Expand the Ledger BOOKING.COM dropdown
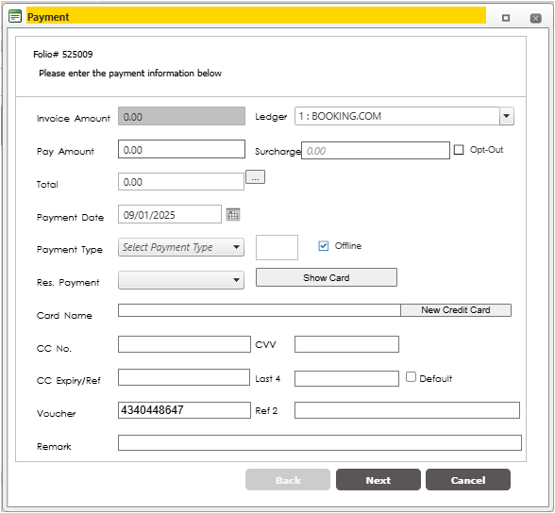 tap(507, 116)
